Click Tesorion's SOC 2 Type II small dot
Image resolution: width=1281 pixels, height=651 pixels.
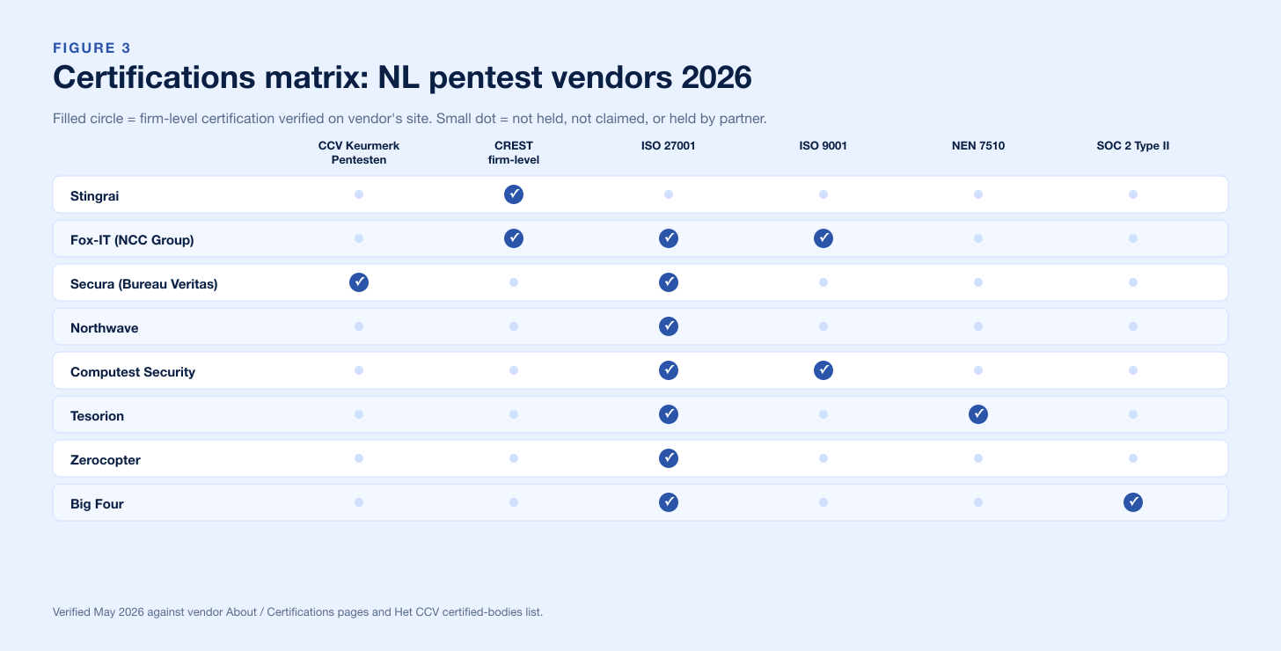[1133, 414]
